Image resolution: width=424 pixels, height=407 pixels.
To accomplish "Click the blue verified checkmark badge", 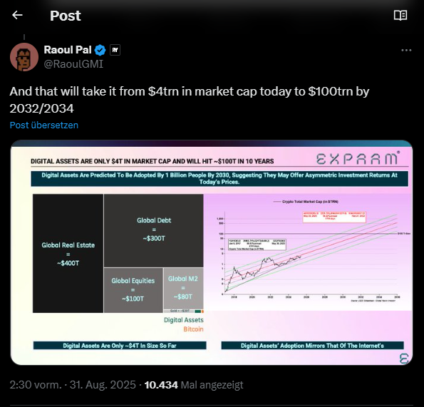I will tap(100, 50).
